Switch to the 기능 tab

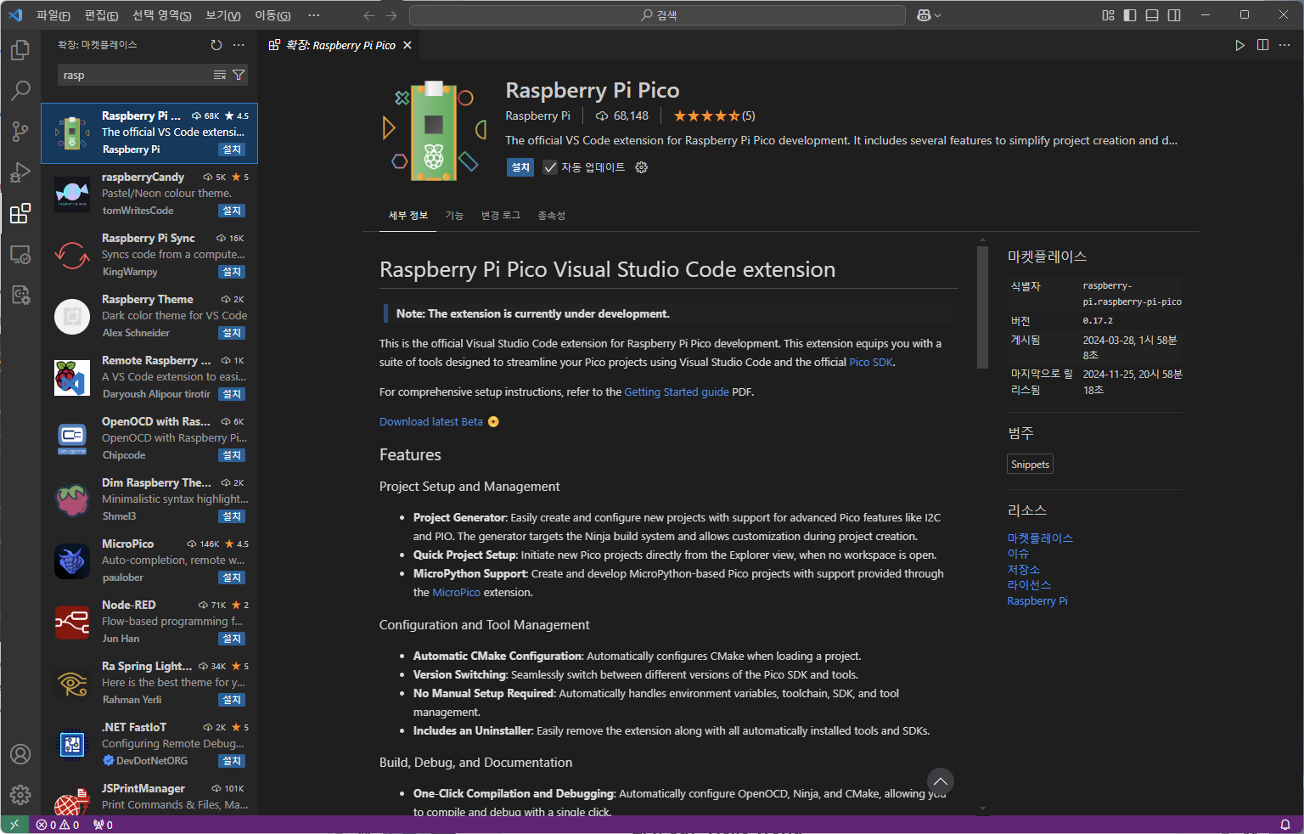click(x=454, y=216)
